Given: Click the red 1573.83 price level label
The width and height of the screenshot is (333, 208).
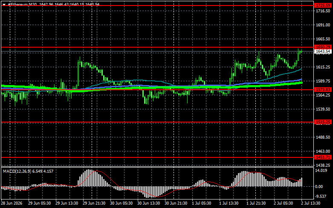Looking at the screenshot, I should point(323,90).
